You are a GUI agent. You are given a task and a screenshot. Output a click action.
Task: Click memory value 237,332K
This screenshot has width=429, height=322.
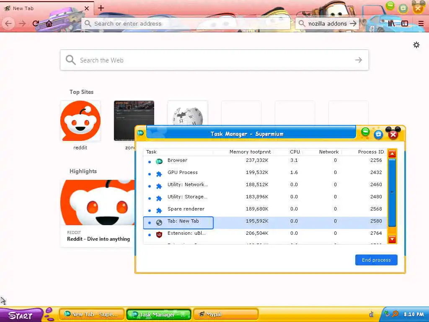point(257,160)
